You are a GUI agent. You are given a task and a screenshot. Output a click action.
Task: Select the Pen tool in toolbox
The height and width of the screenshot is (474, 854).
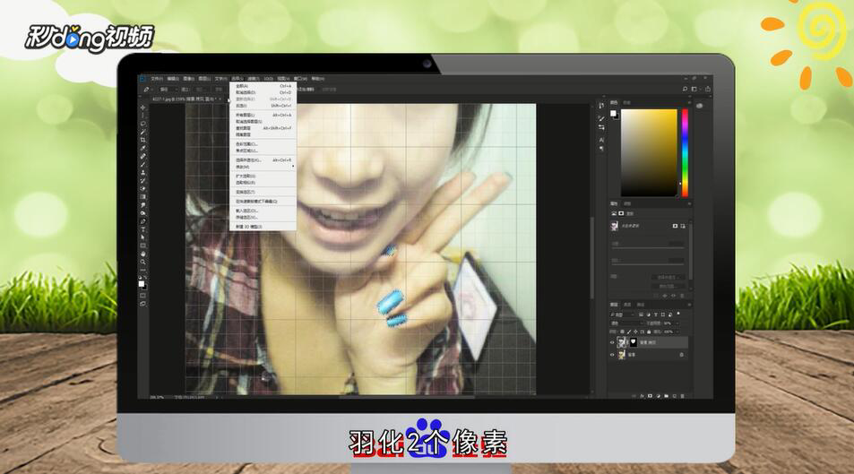coord(142,220)
